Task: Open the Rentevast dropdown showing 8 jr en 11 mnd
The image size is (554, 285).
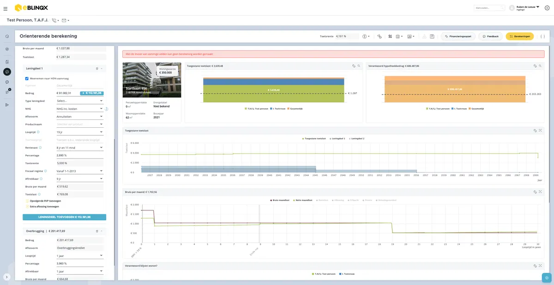Action: click(79, 148)
